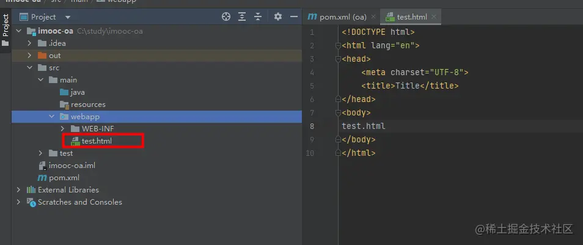Click the closing html fold marker at line 10

338,153
